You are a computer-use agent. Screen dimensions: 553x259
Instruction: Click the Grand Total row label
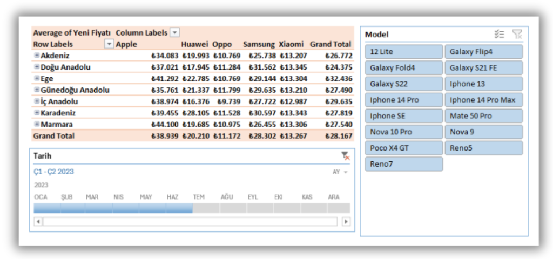(x=53, y=135)
